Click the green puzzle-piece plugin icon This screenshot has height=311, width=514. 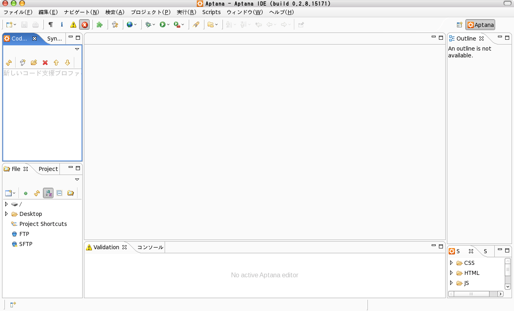coord(100,24)
